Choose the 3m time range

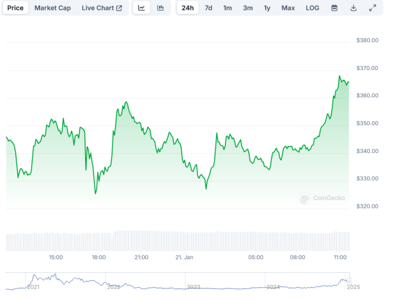pyautogui.click(x=248, y=8)
